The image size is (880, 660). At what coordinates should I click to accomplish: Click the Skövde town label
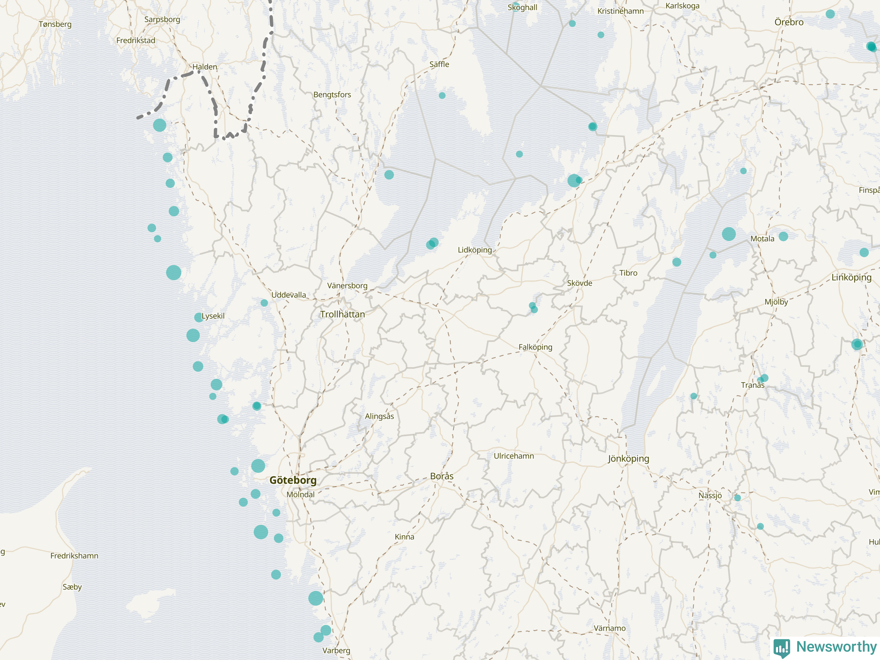click(580, 283)
